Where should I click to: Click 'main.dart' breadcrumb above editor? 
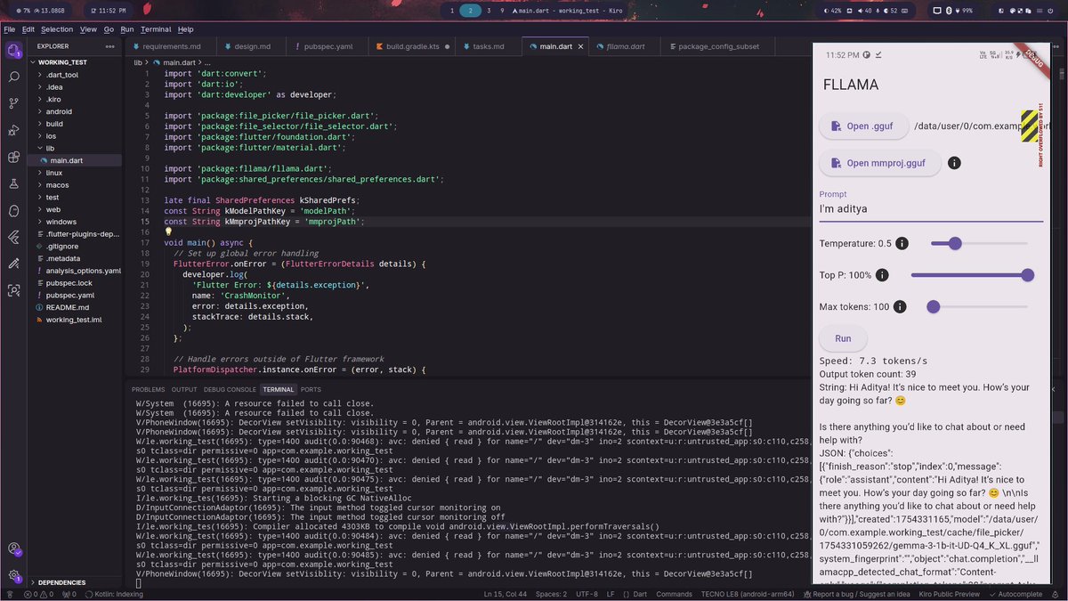pyautogui.click(x=179, y=62)
